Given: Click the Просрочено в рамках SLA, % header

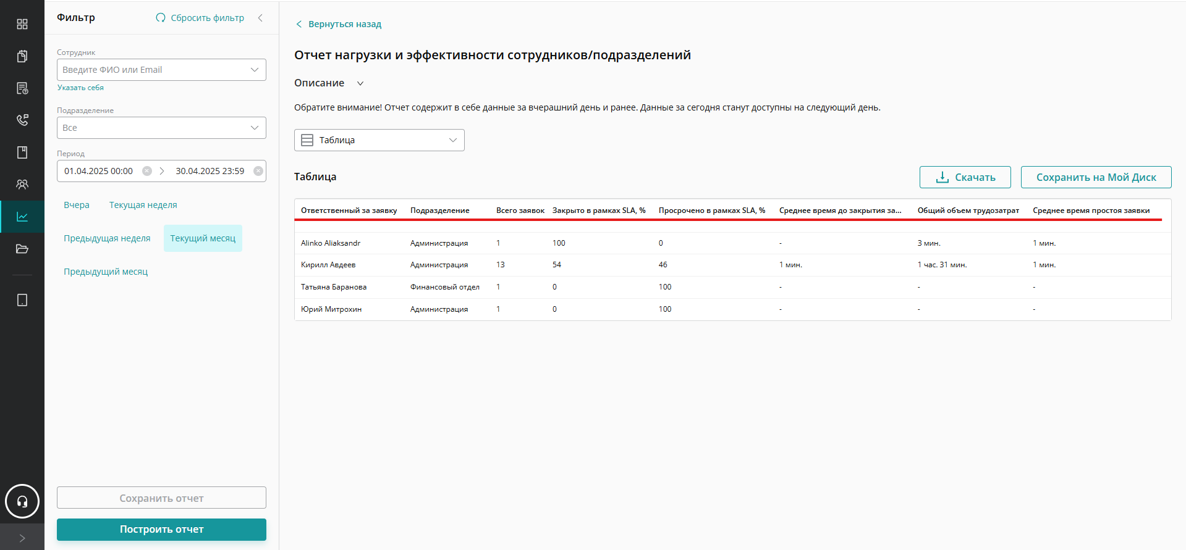Looking at the screenshot, I should 712,210.
